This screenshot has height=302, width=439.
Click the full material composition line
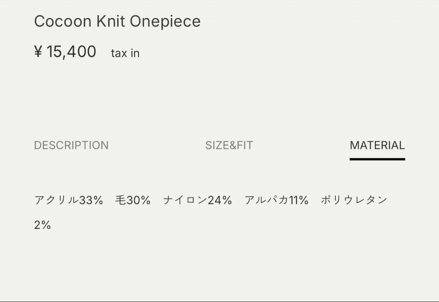tap(211, 199)
